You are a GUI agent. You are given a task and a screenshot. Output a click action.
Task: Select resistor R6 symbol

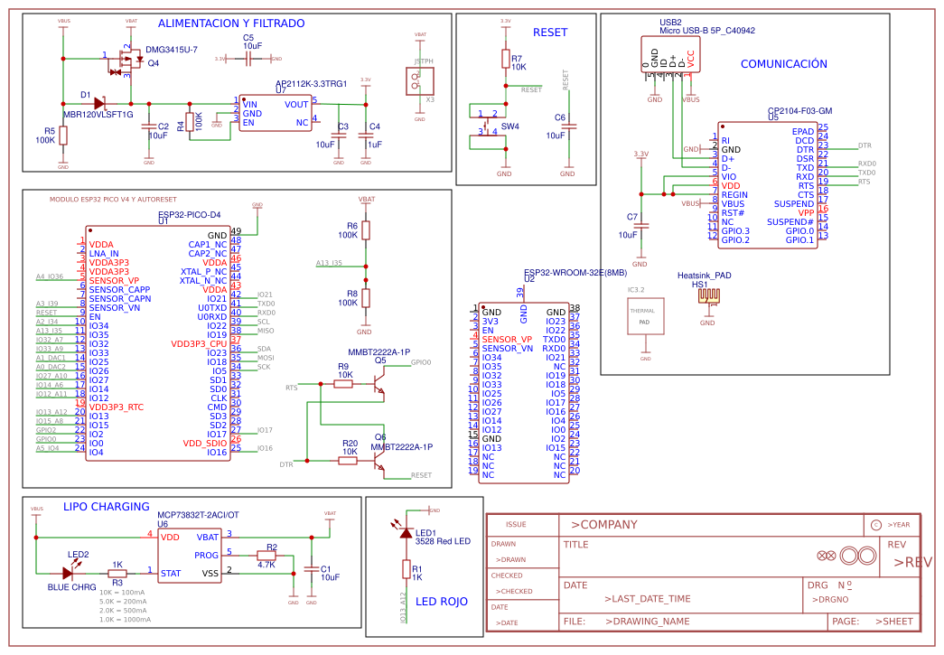[x=366, y=230]
